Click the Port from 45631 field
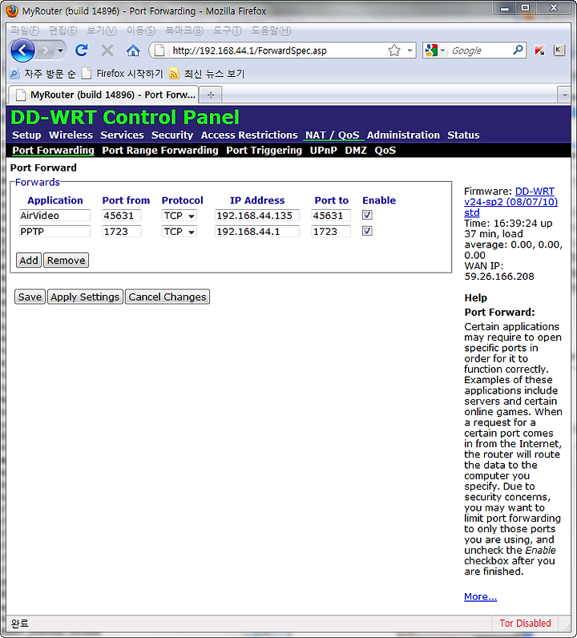577x638 pixels. (121, 216)
